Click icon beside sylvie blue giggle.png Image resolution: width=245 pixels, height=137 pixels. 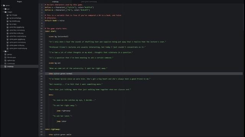[8, 27]
